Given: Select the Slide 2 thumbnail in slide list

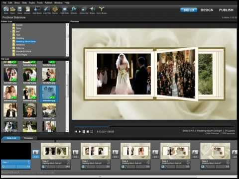Looking at the screenshot, I should (x=56, y=151).
